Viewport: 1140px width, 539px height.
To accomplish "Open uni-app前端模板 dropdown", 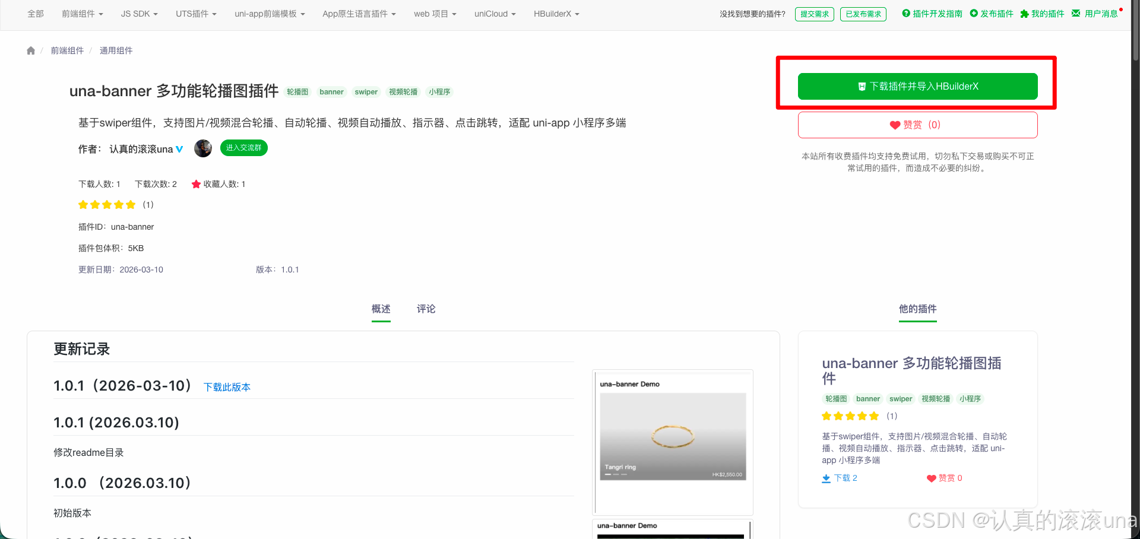I will (270, 14).
